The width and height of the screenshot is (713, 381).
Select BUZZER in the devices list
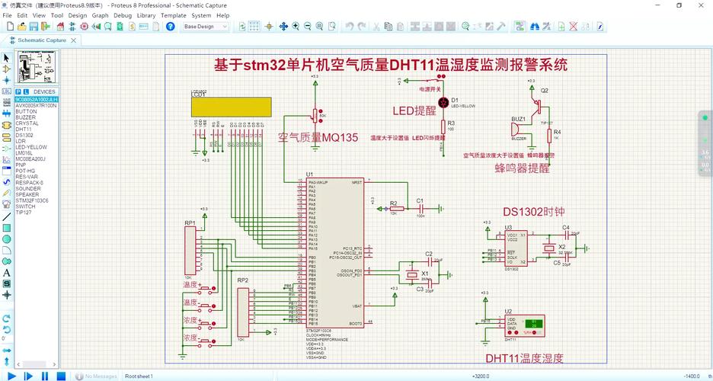(25, 117)
